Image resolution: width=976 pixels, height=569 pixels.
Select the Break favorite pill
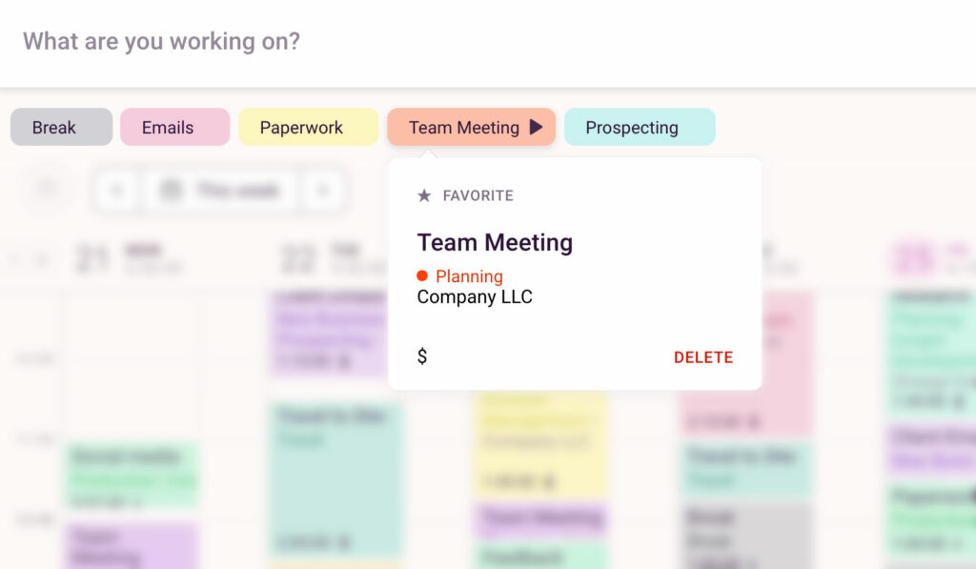(61, 126)
